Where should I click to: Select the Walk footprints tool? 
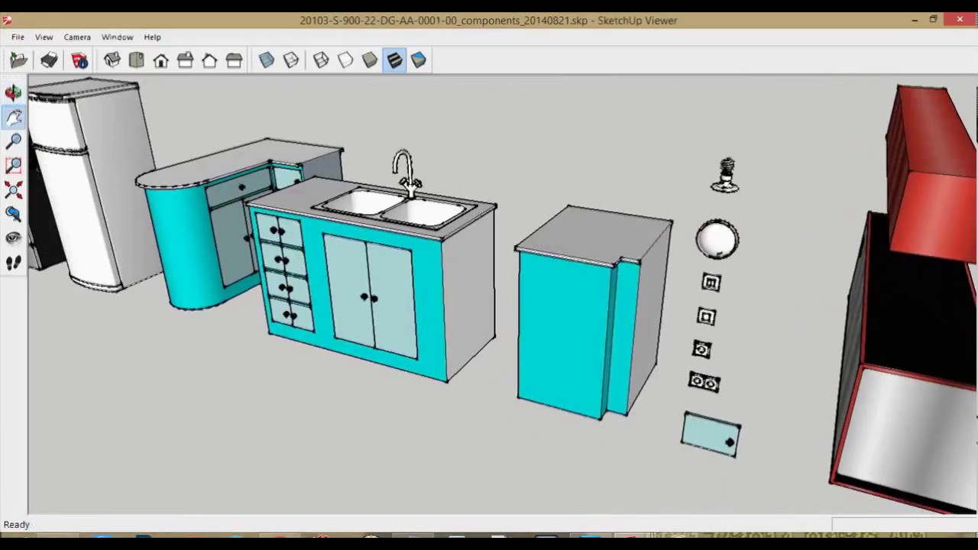(13, 263)
